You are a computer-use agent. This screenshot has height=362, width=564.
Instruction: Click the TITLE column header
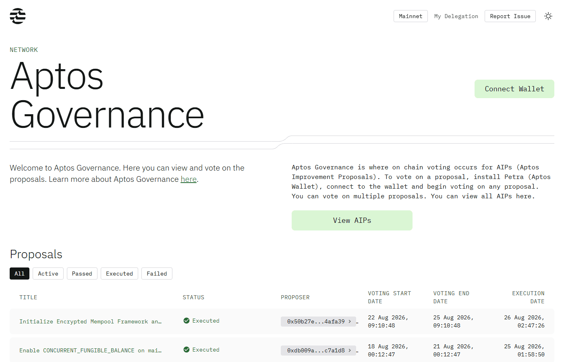pyautogui.click(x=28, y=297)
